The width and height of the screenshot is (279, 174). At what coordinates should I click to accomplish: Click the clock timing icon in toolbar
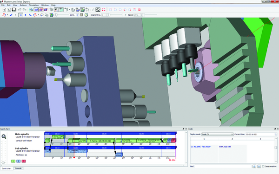(x=86, y=15)
